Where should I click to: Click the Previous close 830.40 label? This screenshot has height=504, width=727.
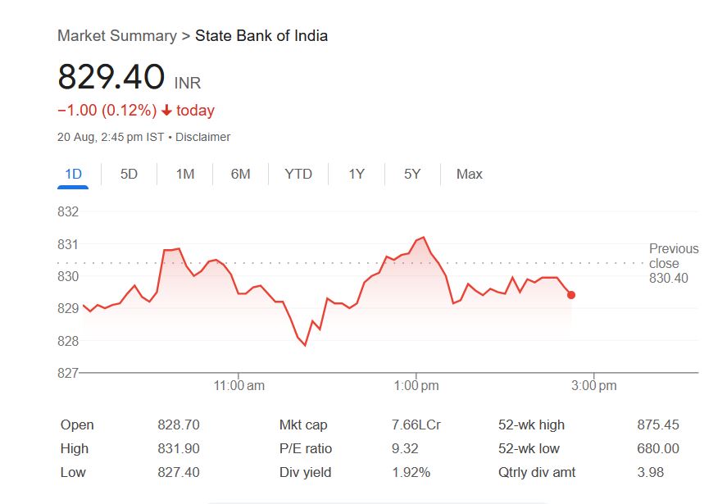(x=674, y=263)
